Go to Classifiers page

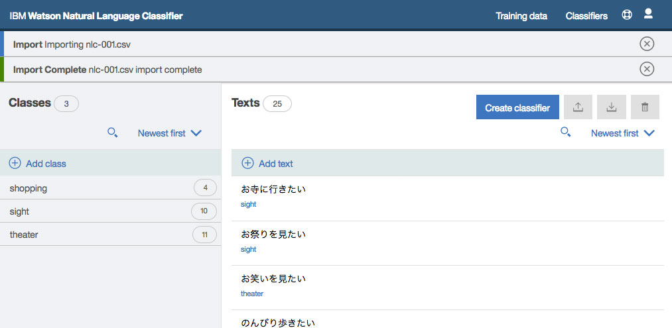(586, 16)
